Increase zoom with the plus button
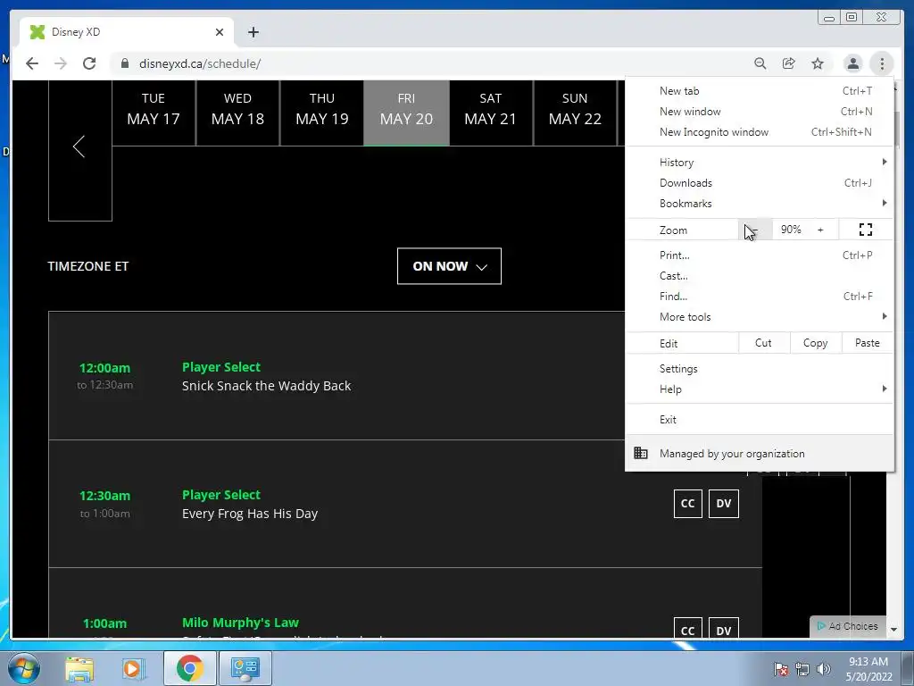The width and height of the screenshot is (914, 686). pos(820,230)
